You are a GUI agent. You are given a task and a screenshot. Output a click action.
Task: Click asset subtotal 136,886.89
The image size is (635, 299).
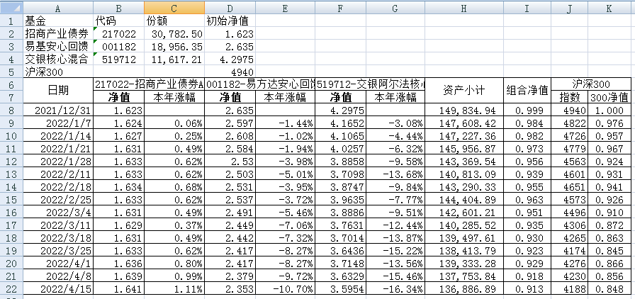point(464,290)
